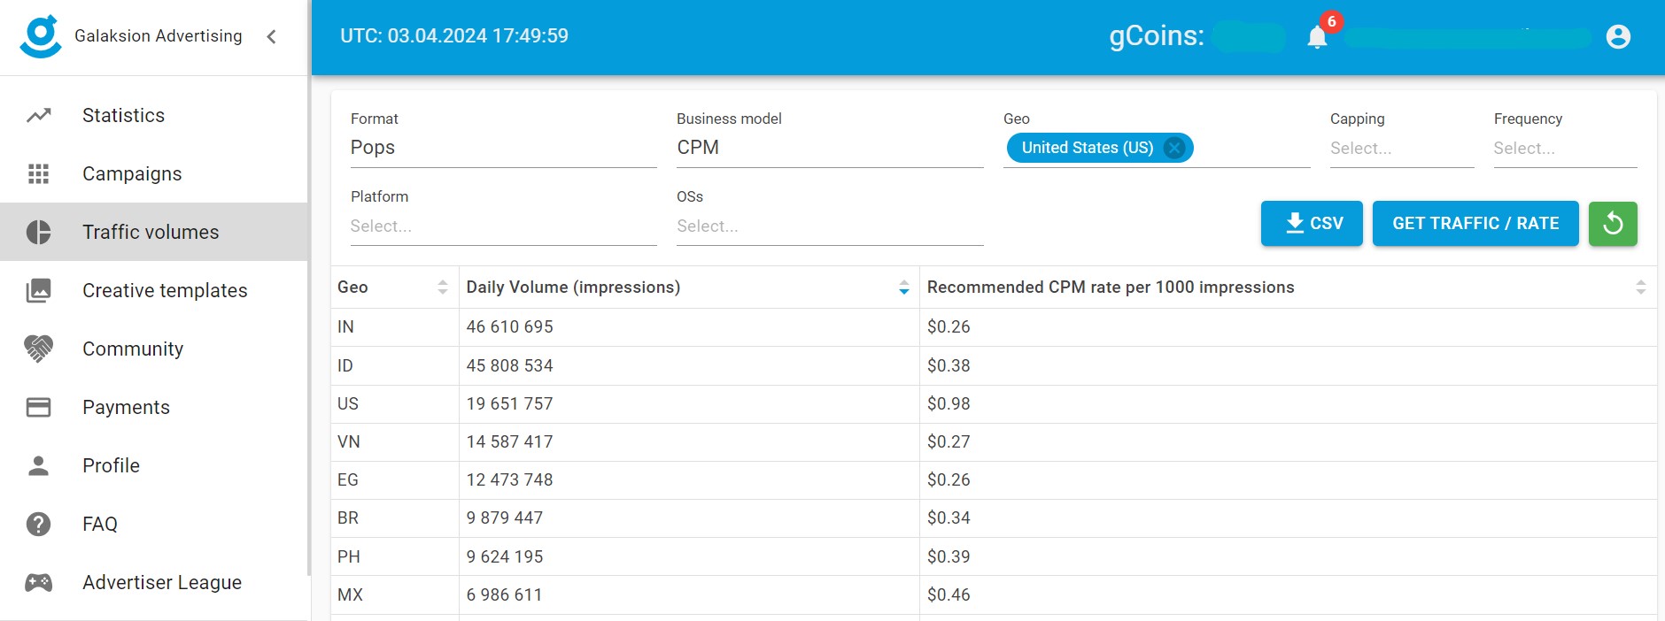The image size is (1665, 621).
Task: Click CPM rate $0.98 for US
Action: tap(949, 403)
